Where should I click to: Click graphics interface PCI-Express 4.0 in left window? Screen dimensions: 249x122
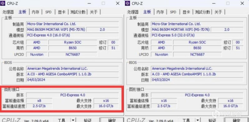tap(72, 95)
